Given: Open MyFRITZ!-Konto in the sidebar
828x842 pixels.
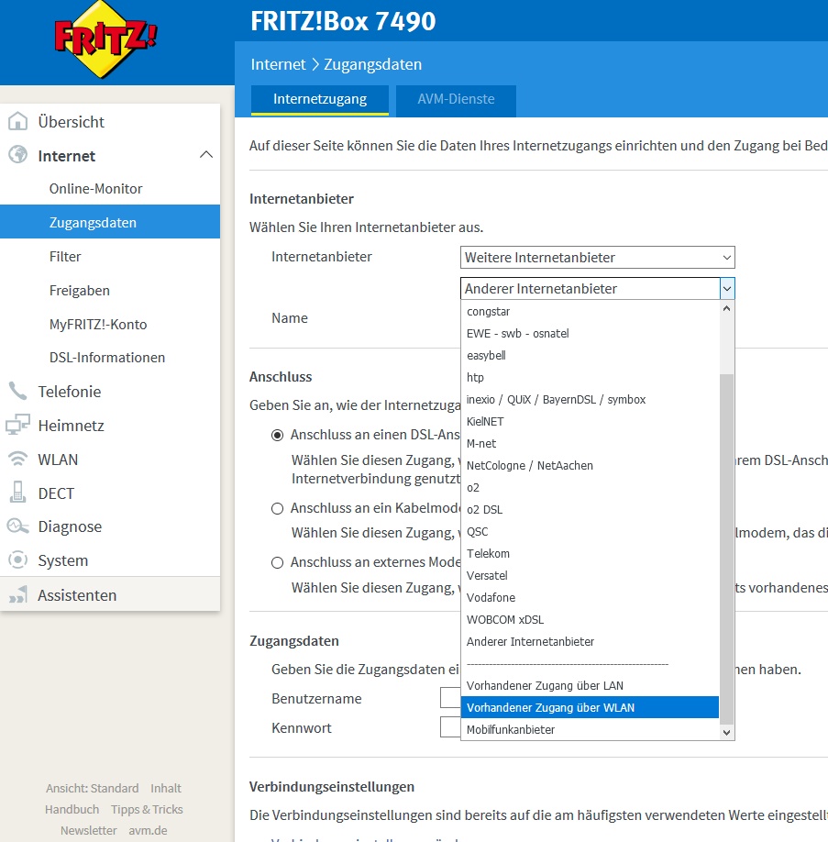Looking at the screenshot, I should click(98, 325).
